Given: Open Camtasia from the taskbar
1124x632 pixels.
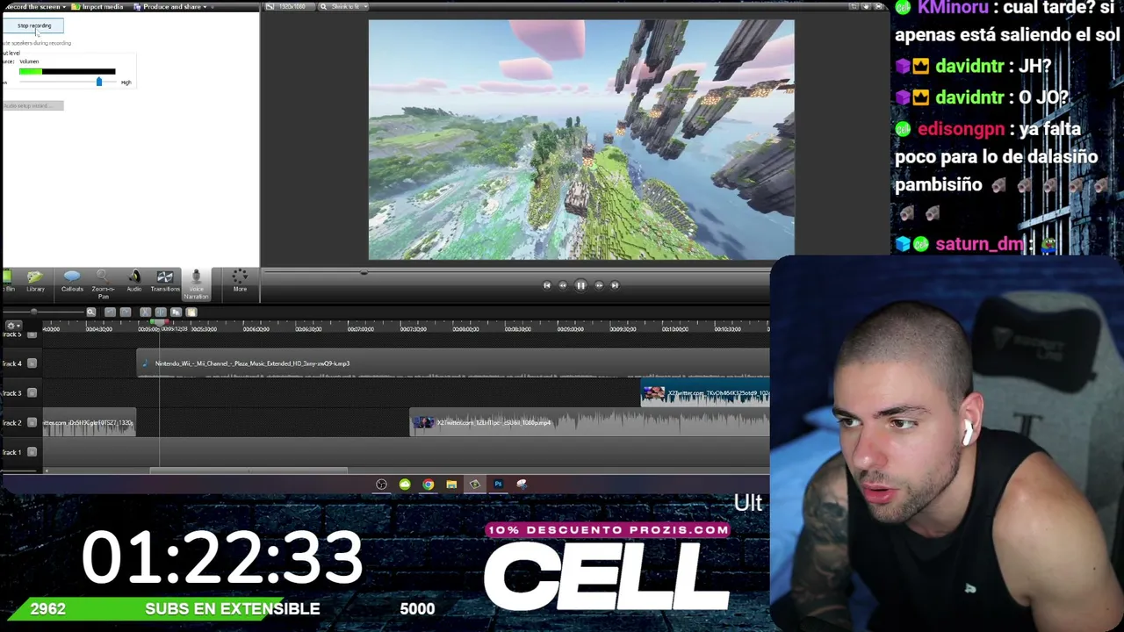Looking at the screenshot, I should click(475, 485).
